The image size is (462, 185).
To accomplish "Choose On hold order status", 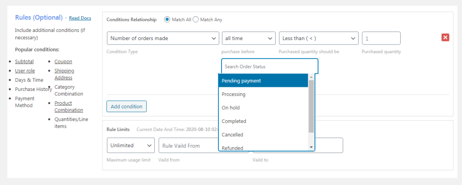I will 263,108.
